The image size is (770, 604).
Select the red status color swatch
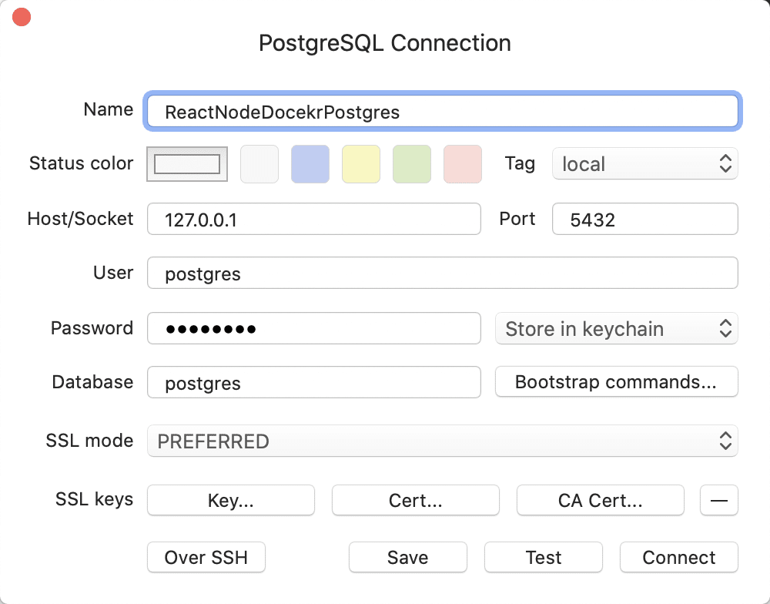click(462, 163)
